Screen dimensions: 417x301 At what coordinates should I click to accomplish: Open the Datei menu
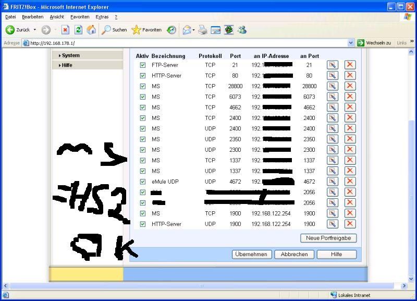10,17
